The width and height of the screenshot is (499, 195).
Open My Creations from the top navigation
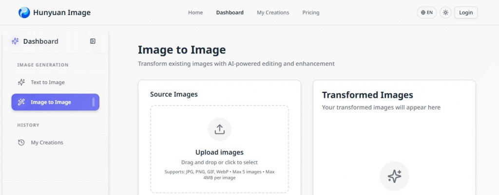pos(273,13)
